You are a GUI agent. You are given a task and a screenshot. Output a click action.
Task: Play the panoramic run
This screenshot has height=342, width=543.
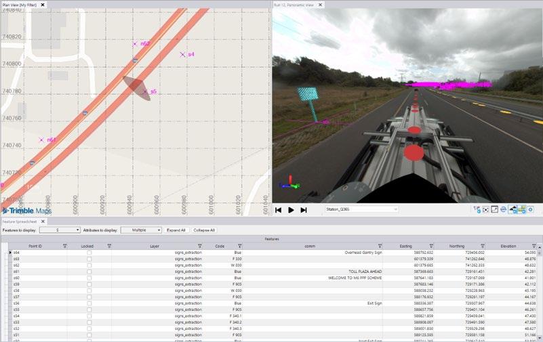(291, 210)
